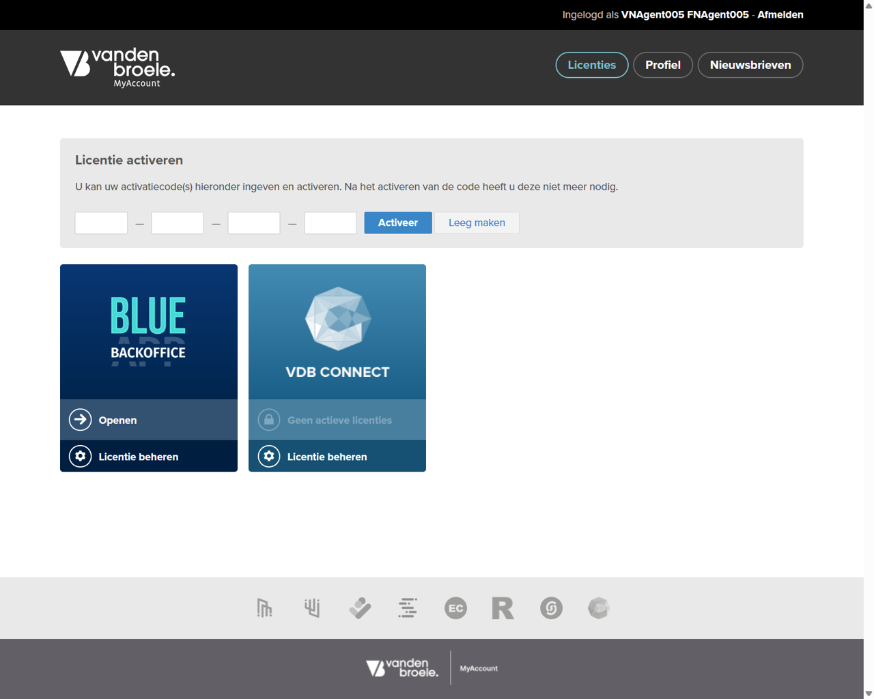Open the Nieuwsbrieven tab

tap(750, 65)
